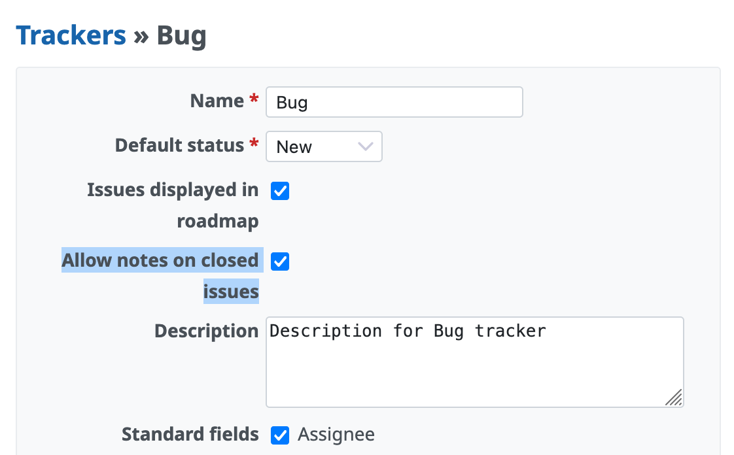Viewport: 734px width, 455px height.
Task: Click the Description box resize handle
Action: click(674, 397)
